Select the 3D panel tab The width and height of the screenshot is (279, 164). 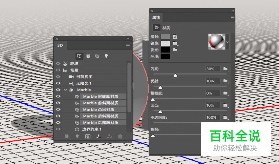click(x=60, y=45)
